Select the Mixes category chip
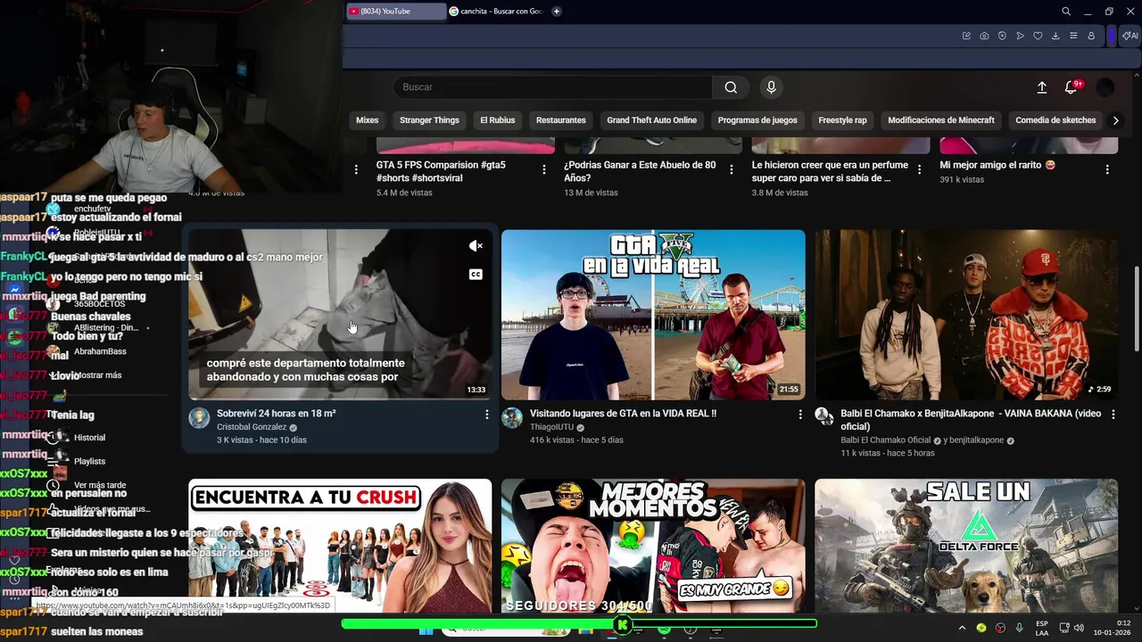This screenshot has width=1142, height=642. point(367,120)
